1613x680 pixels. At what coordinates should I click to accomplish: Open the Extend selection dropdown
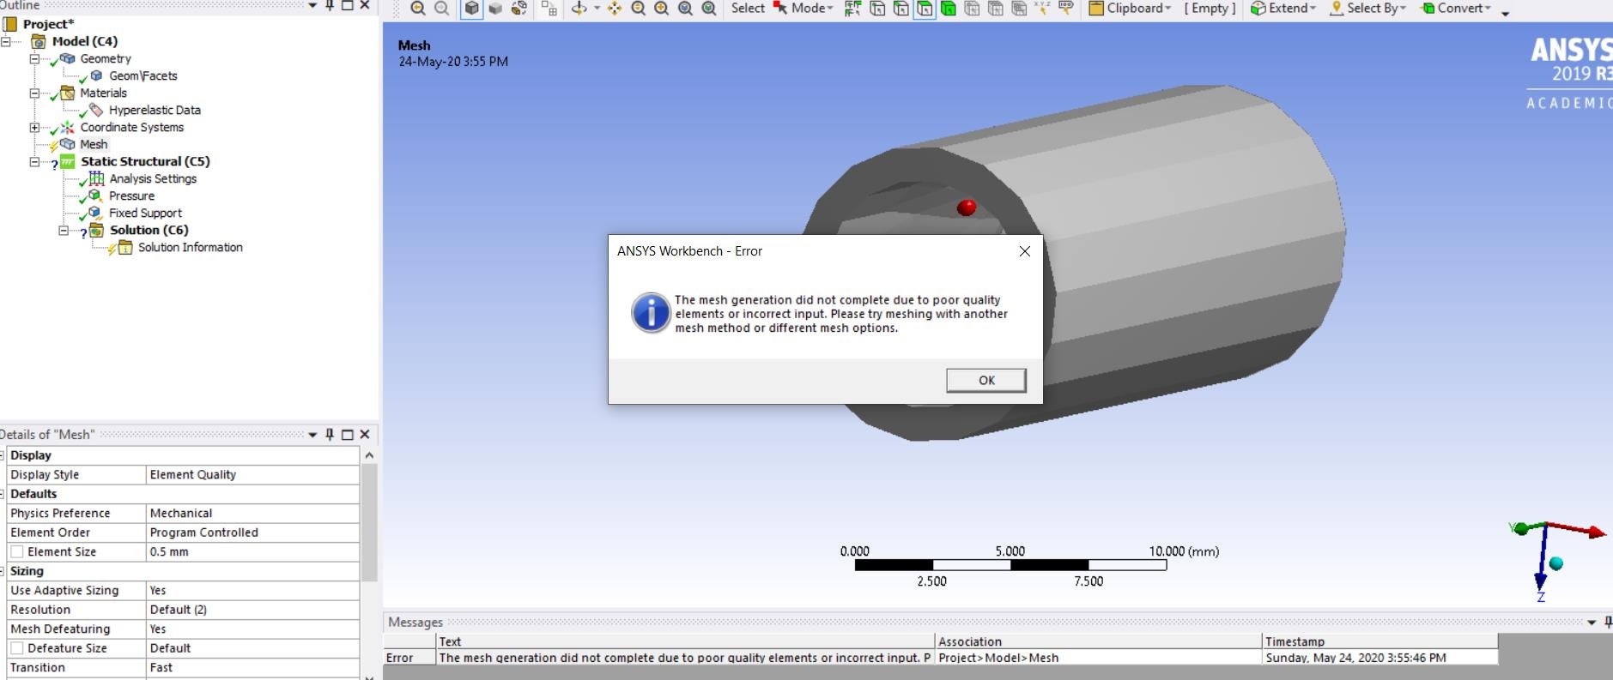click(x=1283, y=9)
